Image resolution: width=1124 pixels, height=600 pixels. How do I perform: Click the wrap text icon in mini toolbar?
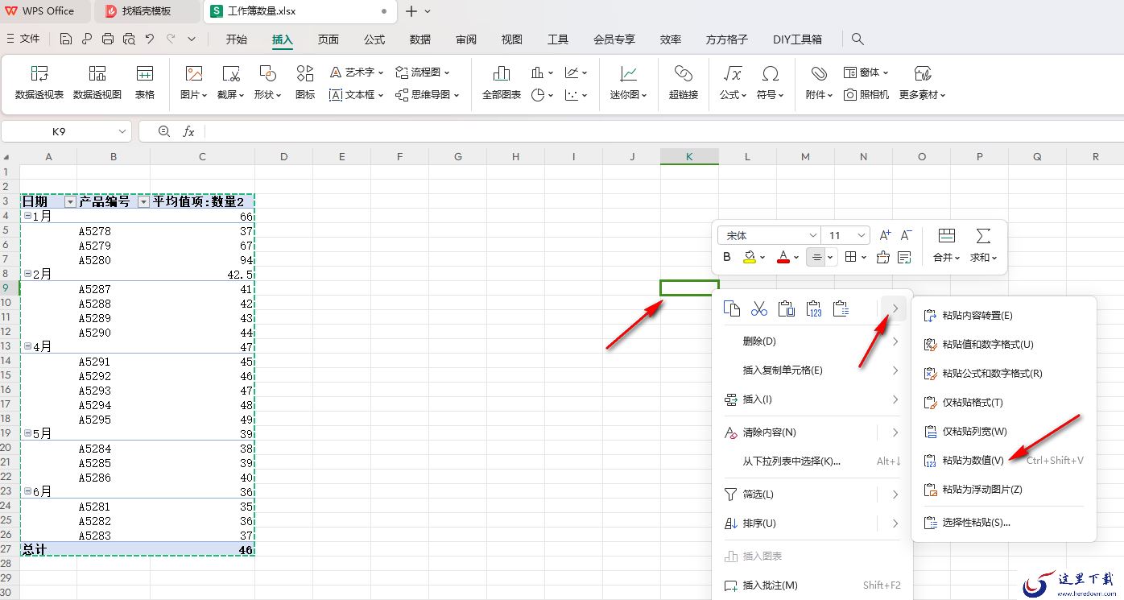(x=904, y=257)
